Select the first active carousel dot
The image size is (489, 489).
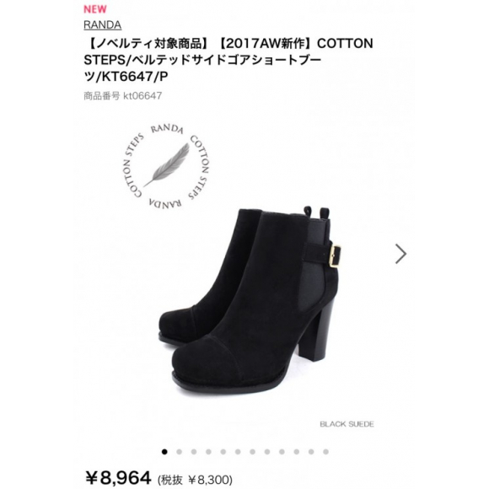click(x=164, y=452)
